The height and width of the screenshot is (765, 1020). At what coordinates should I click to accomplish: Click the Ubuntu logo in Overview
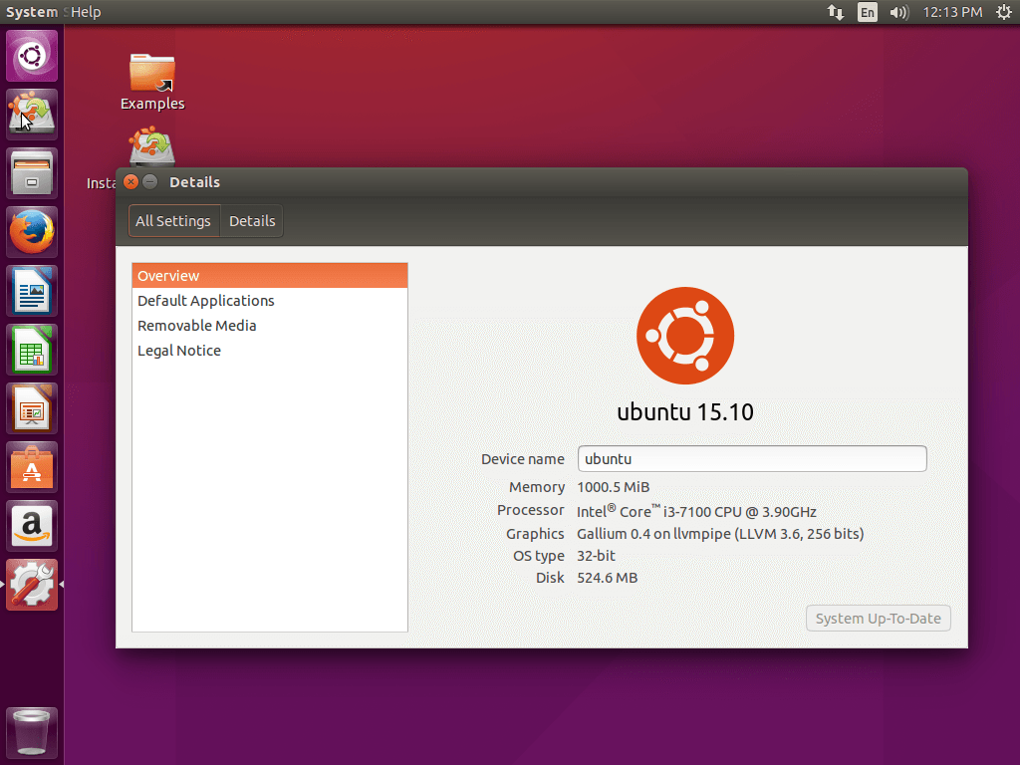tap(685, 336)
